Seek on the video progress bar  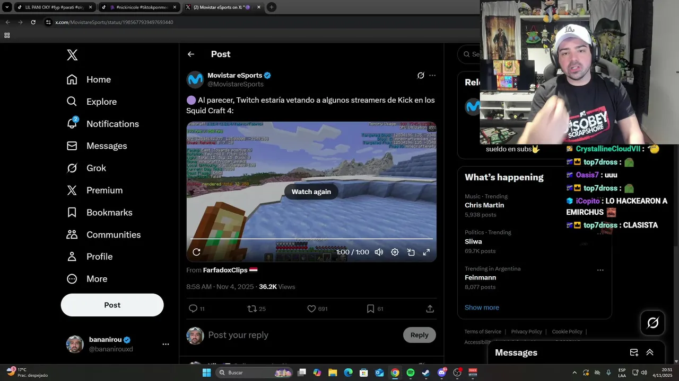(x=311, y=239)
